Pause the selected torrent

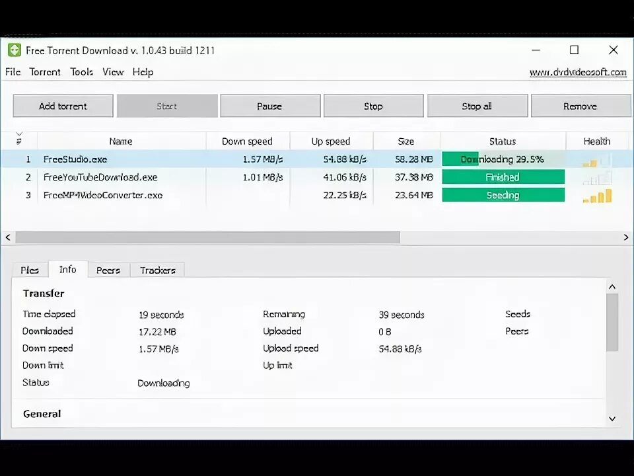pos(270,106)
